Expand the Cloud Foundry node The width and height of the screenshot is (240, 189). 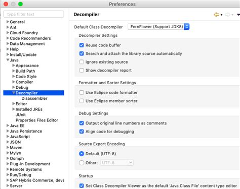pos(8,33)
